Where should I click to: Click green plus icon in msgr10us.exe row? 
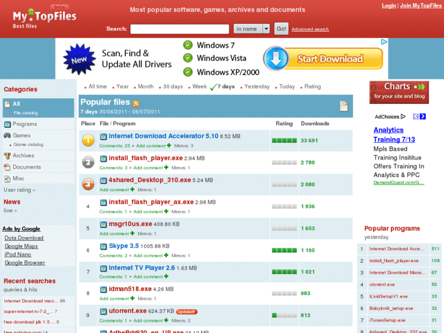(133, 233)
